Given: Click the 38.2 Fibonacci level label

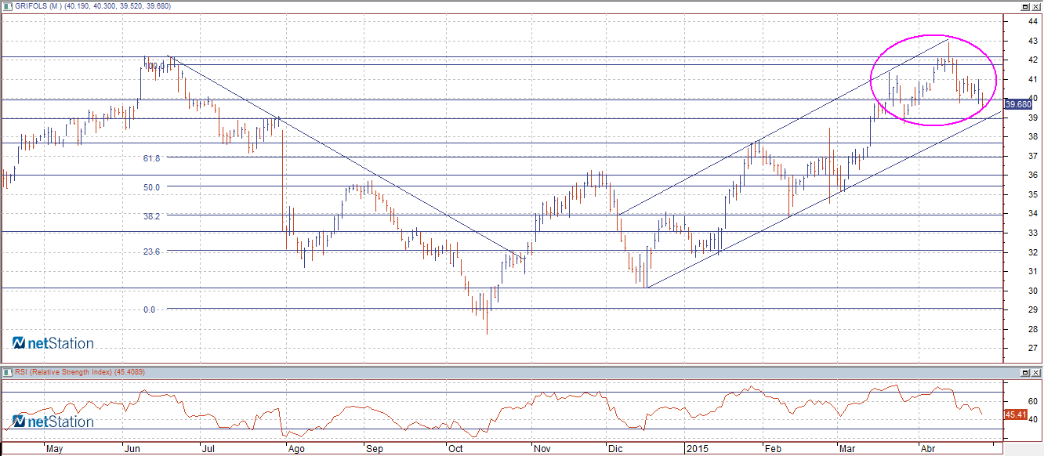Looking at the screenshot, I should 152,216.
